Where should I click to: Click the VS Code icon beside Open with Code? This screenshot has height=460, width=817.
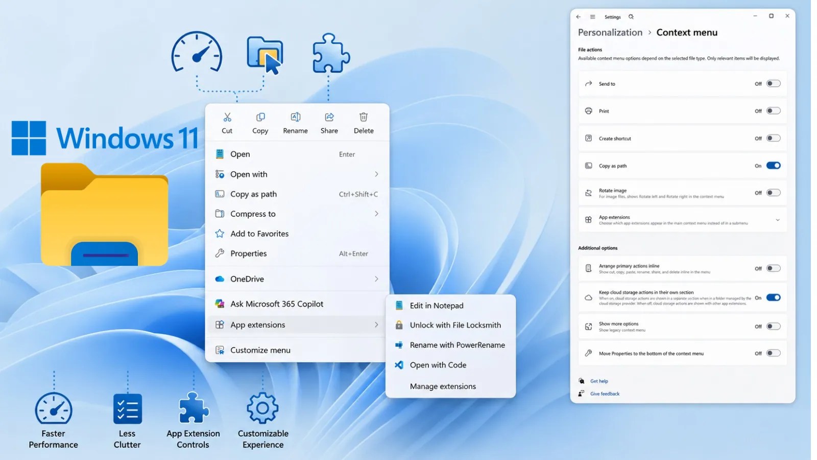click(x=399, y=365)
